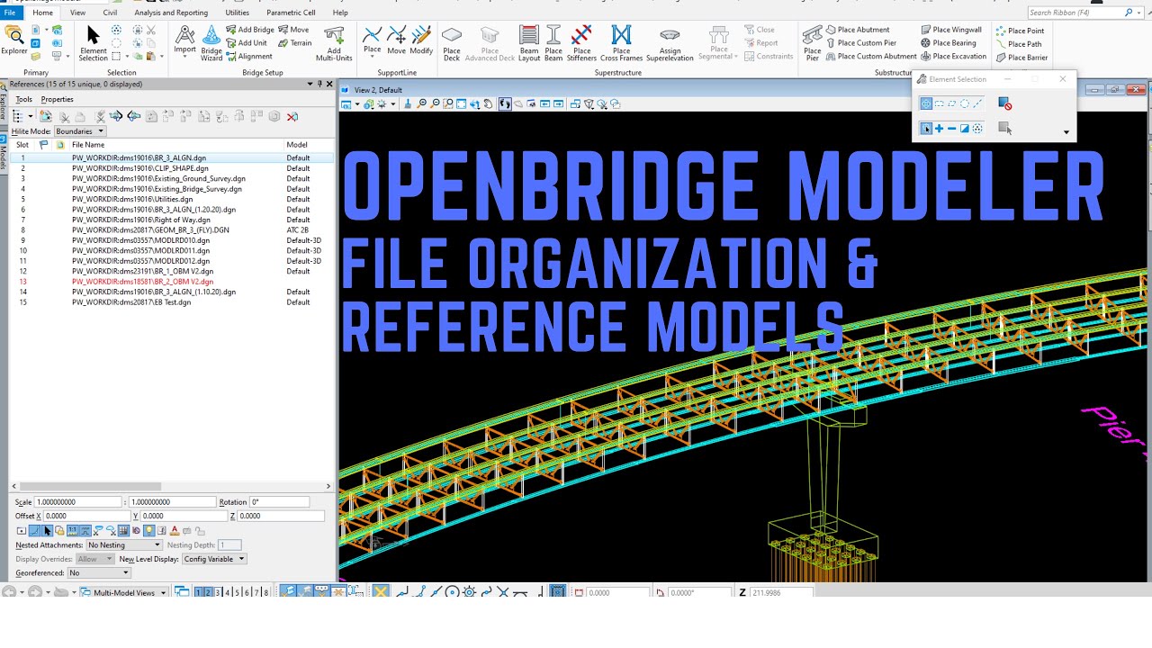Select the Element Selection tool in the ribbon
The height and width of the screenshot is (648, 1152).
93,43
